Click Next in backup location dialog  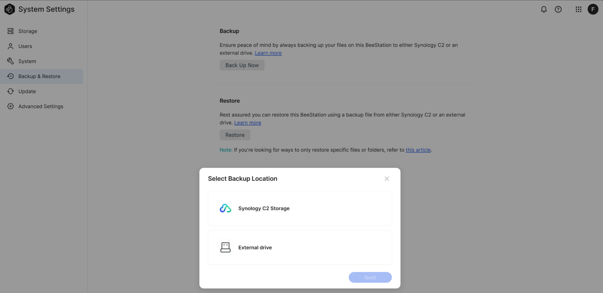370,277
